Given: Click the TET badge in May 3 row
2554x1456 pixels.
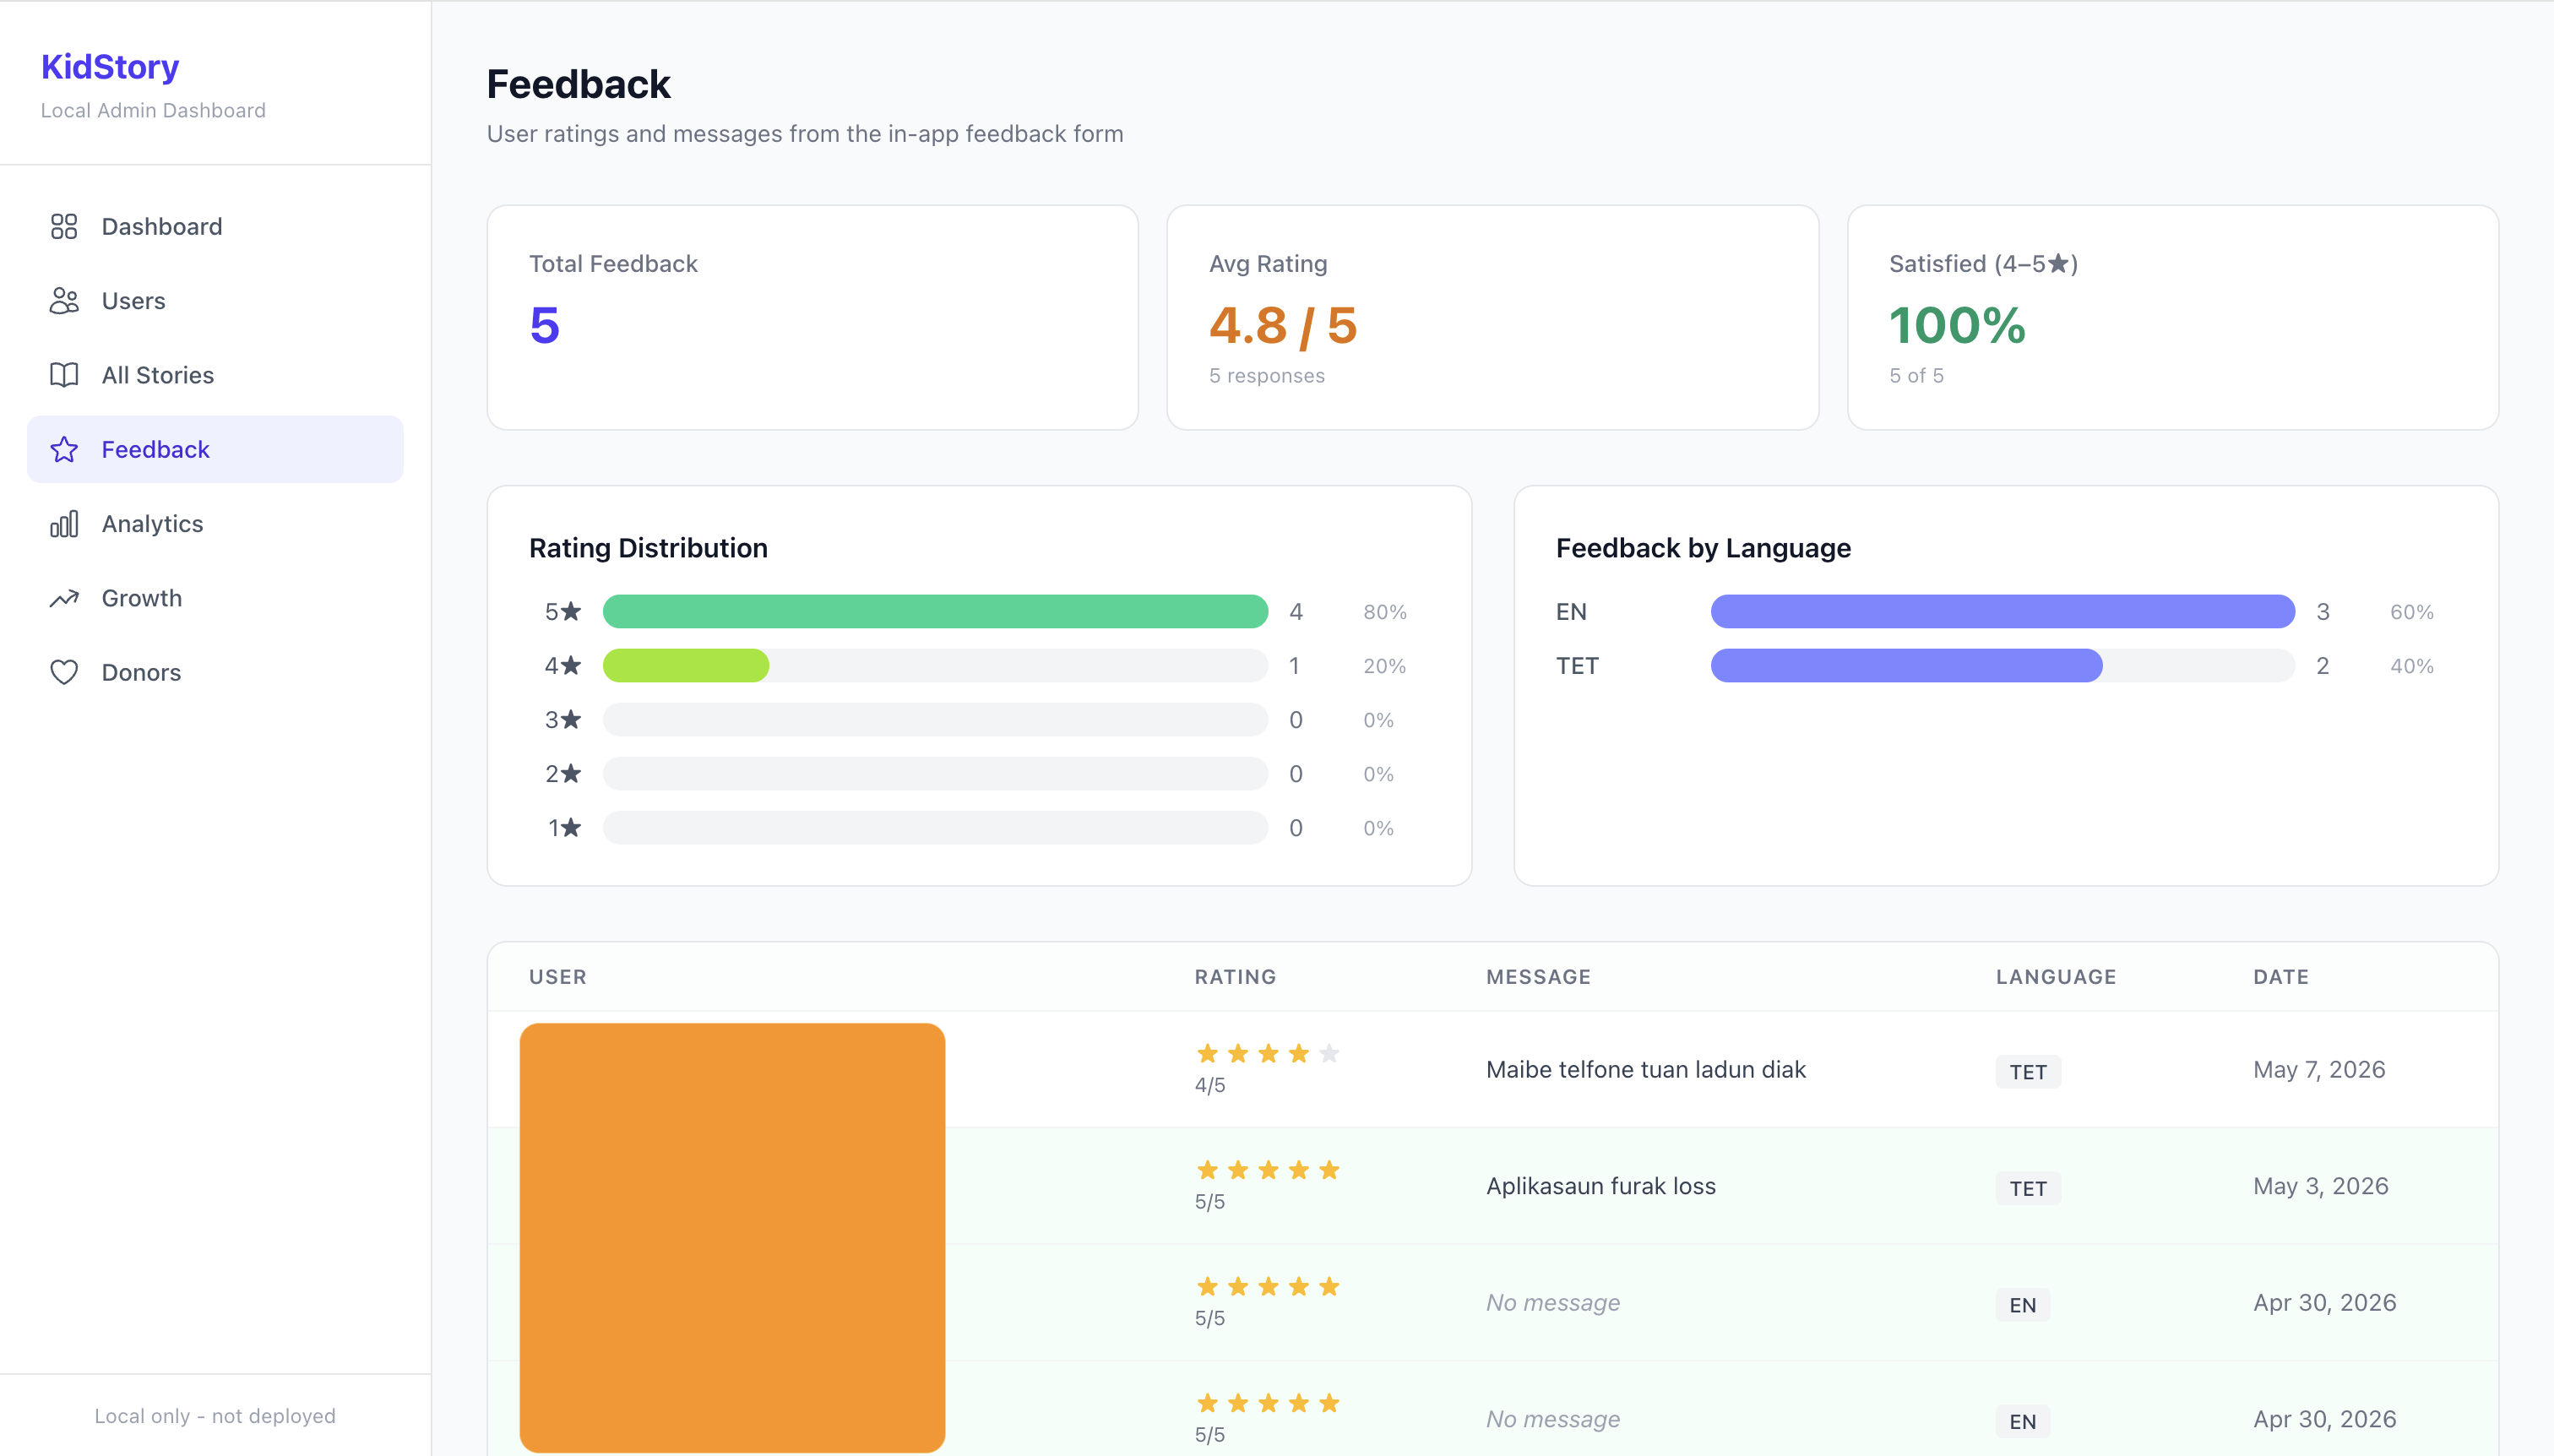Looking at the screenshot, I should pos(2028,1189).
